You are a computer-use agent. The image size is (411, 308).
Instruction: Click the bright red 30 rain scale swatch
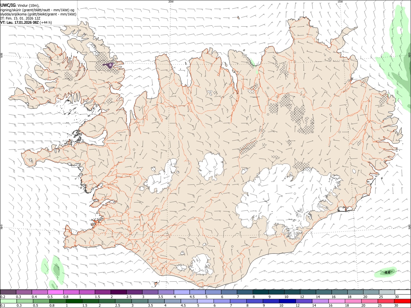pyautogui.click(x=403, y=301)
